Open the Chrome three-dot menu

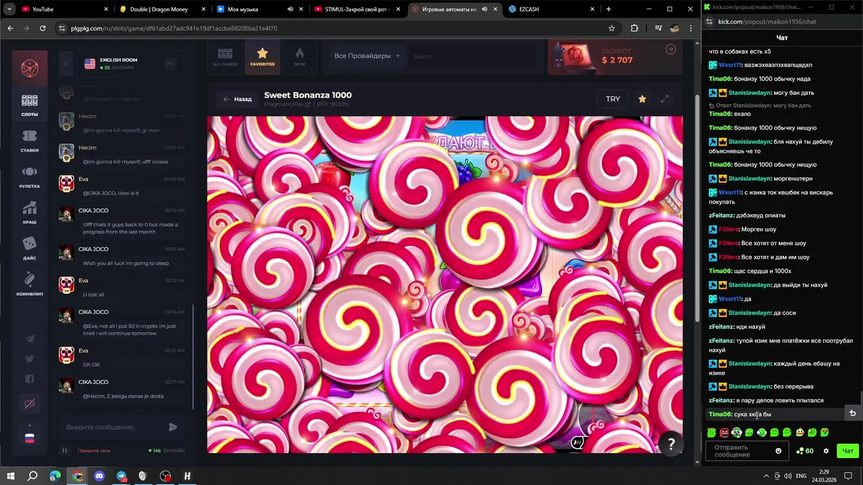coord(691,28)
